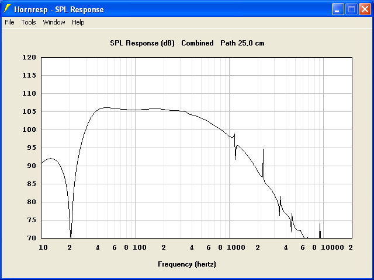Click the 10000 frequency axis label
374x280 pixels.
333,247
